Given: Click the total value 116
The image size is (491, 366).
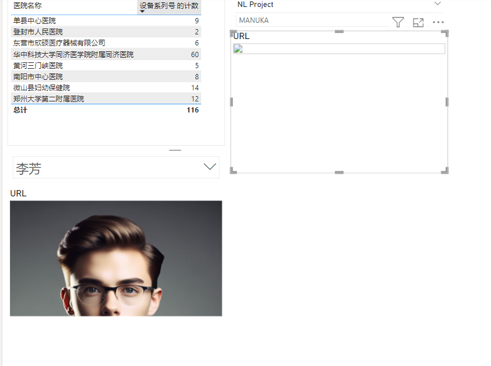Looking at the screenshot, I should 192,110.
